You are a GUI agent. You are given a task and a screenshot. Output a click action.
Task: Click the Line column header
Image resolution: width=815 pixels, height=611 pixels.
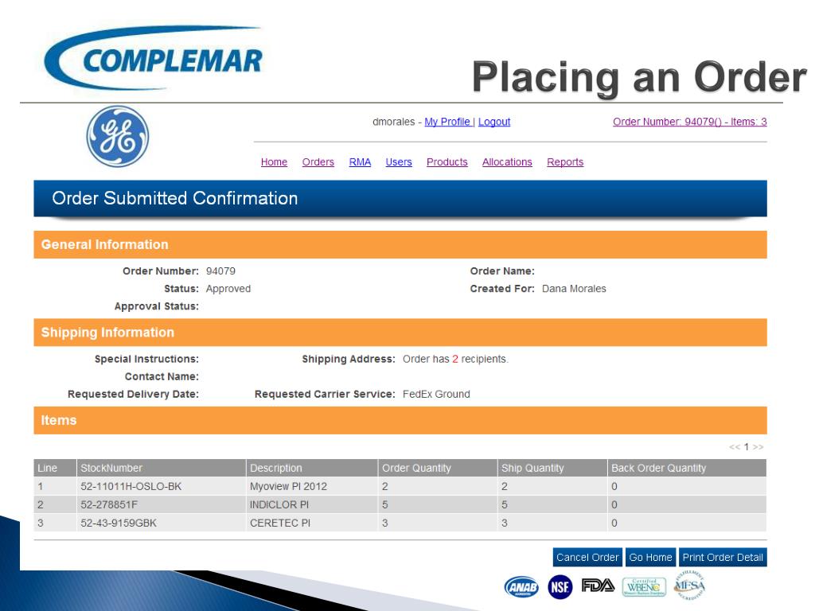pyautogui.click(x=55, y=468)
